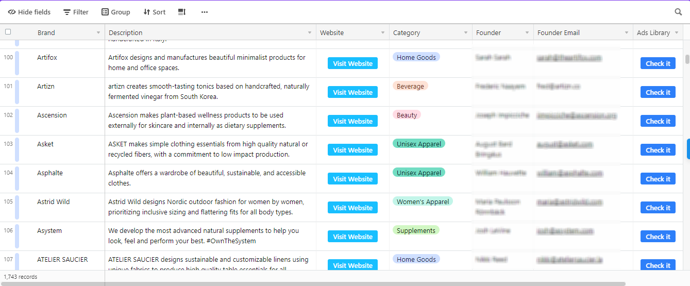
Task: Select Ascension plant-based description cell
Action: click(210, 121)
